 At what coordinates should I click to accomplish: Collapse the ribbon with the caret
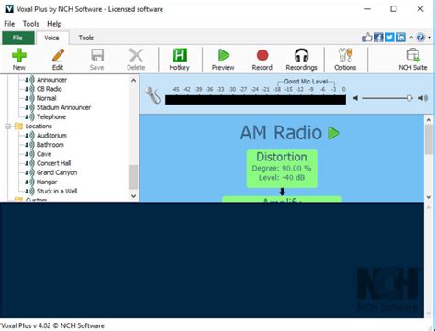(x=411, y=38)
